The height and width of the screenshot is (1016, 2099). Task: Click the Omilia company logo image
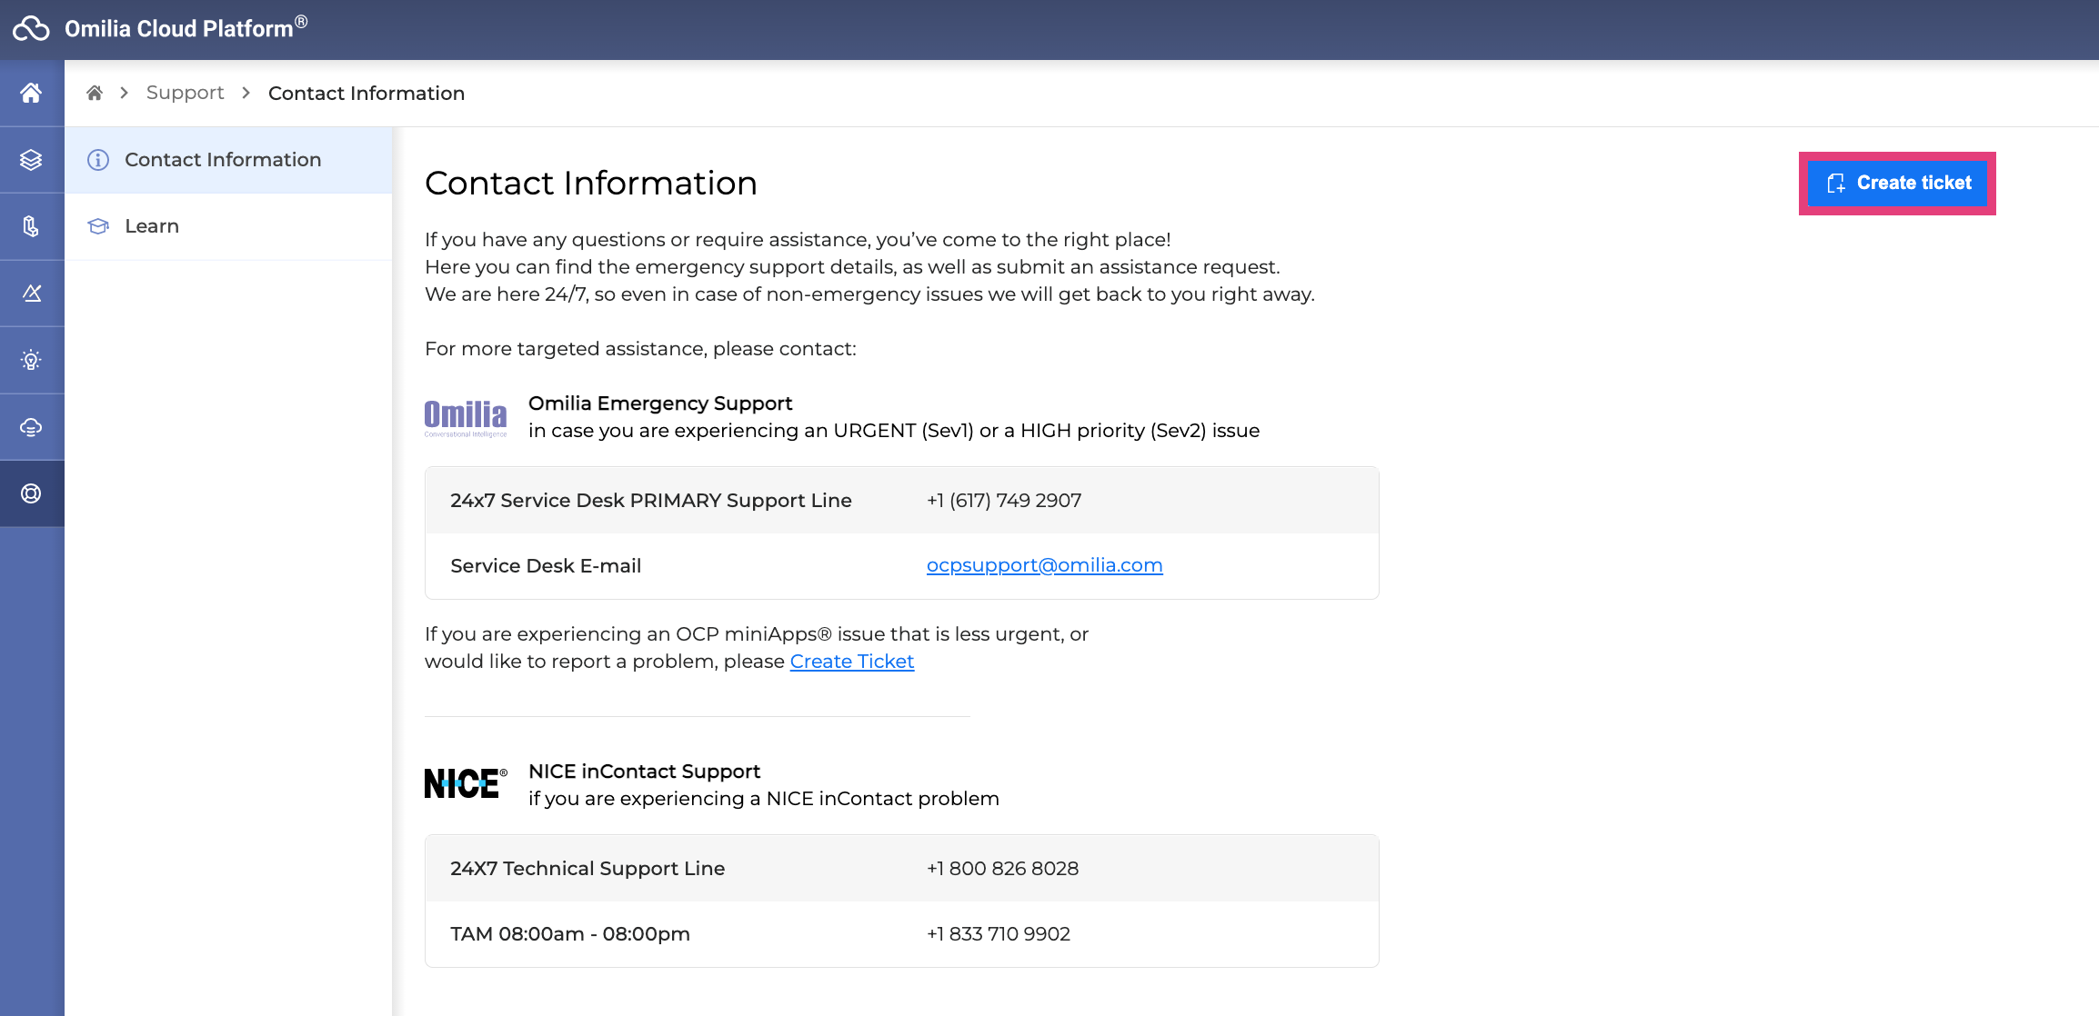466,418
